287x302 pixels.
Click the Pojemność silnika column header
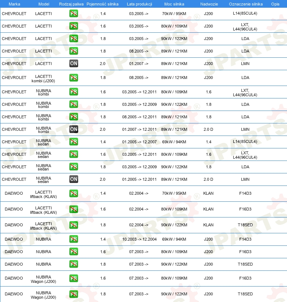click(102, 4)
